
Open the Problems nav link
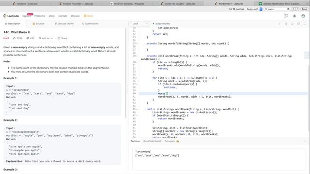(x=40, y=16)
